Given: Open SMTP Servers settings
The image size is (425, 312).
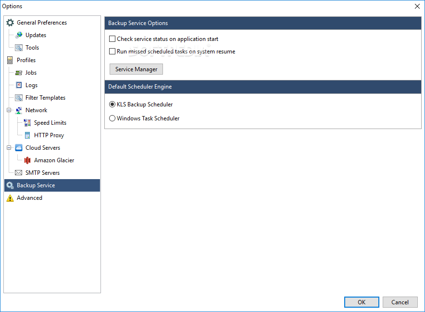Looking at the screenshot, I should point(43,173).
